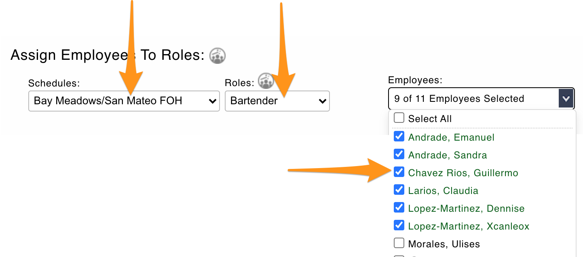The height and width of the screenshot is (257, 583).
Task: Click the group icon beside Assign Employees heading
Action: [218, 55]
